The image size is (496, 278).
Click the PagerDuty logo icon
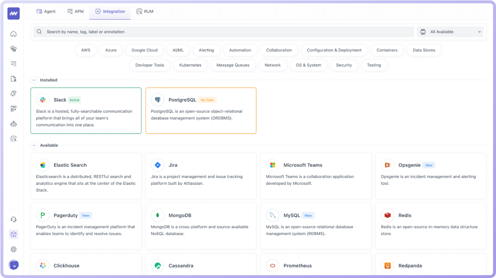coord(43,216)
